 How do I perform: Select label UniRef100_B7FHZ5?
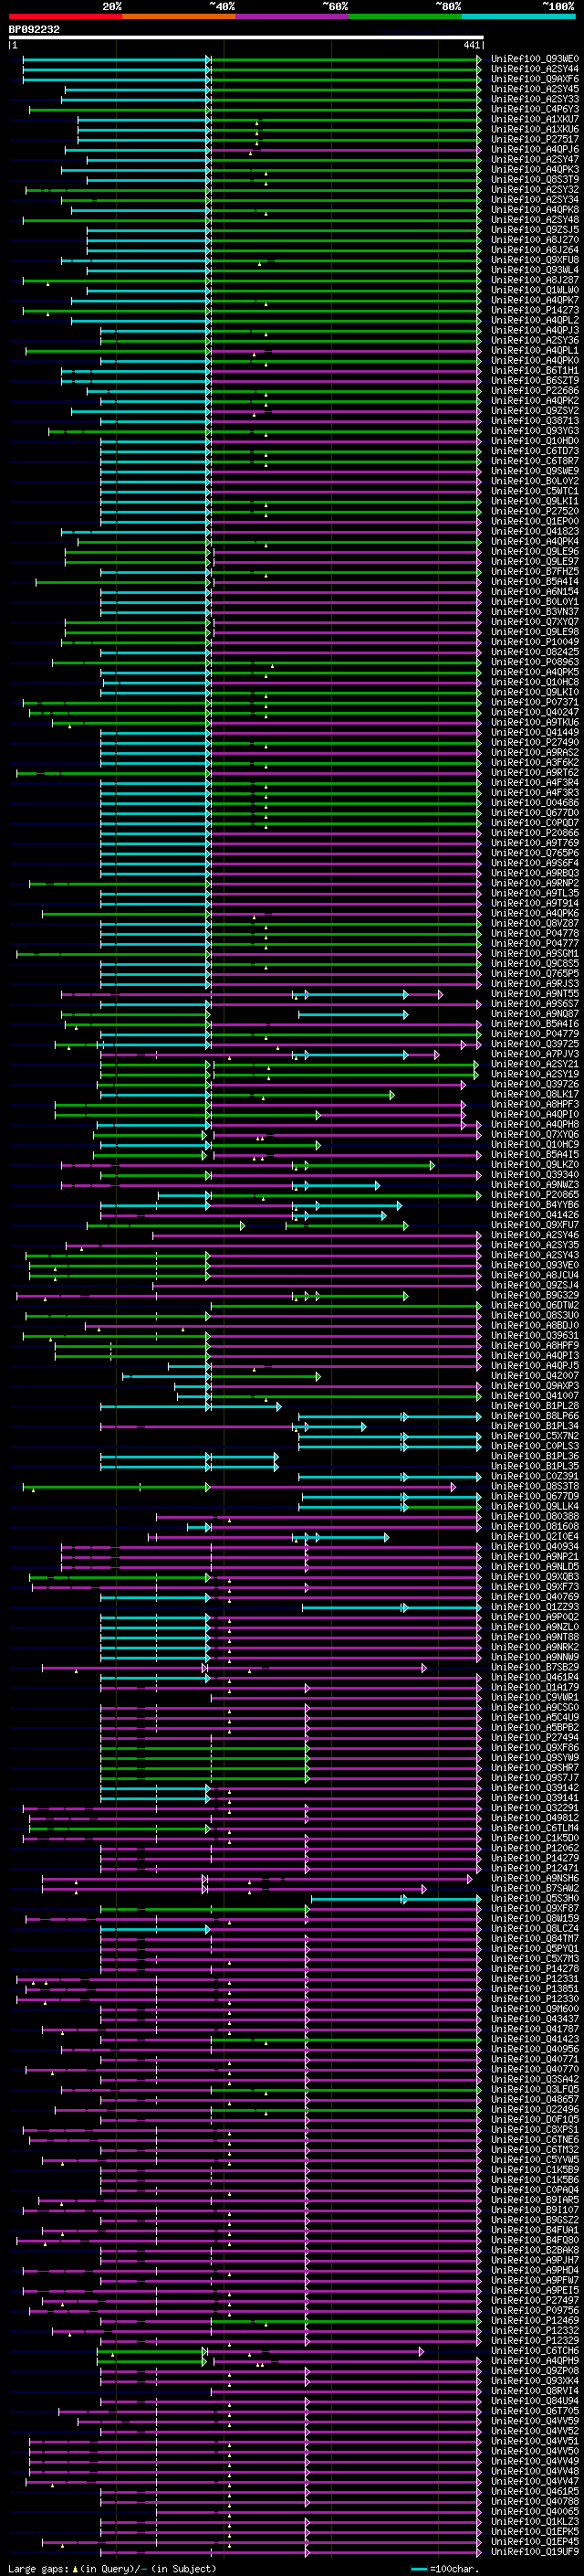[534, 571]
